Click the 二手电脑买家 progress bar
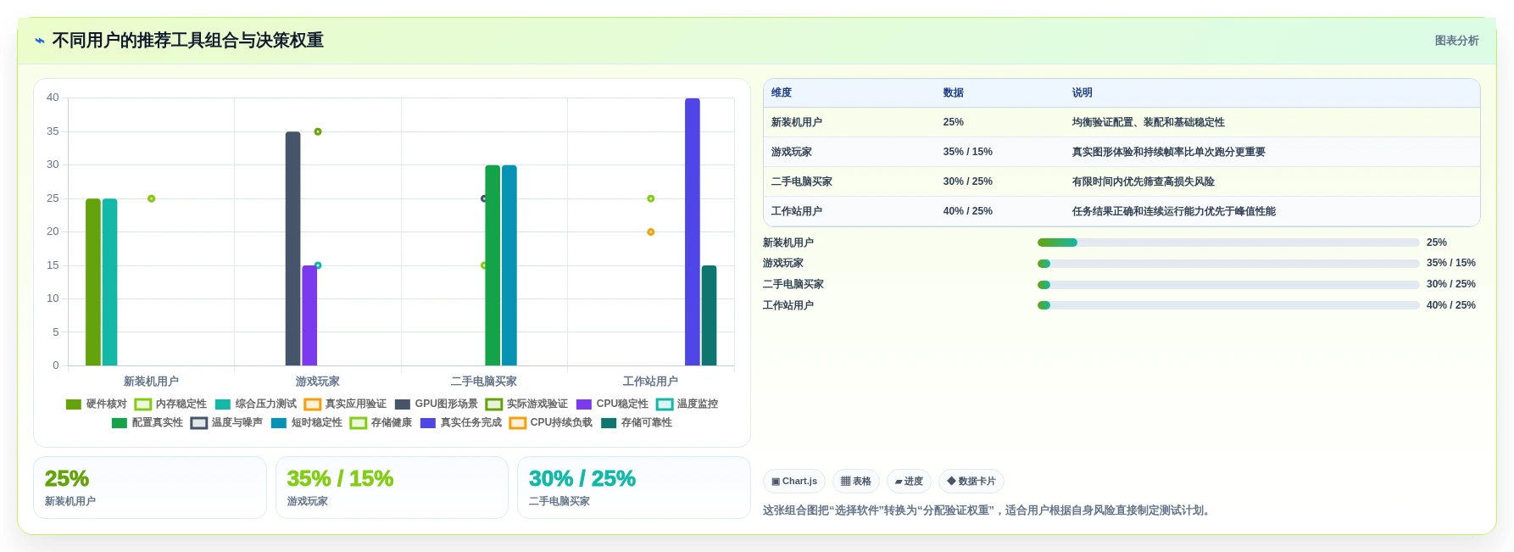 coord(1228,285)
